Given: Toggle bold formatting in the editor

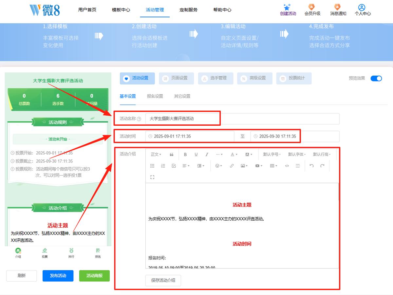Looking at the screenshot, I should pos(185,155).
